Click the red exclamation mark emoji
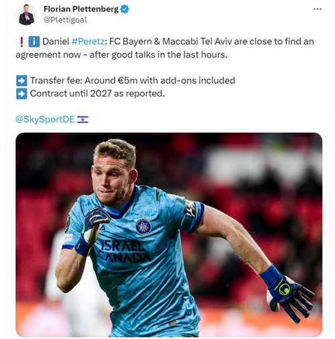 click(x=21, y=42)
